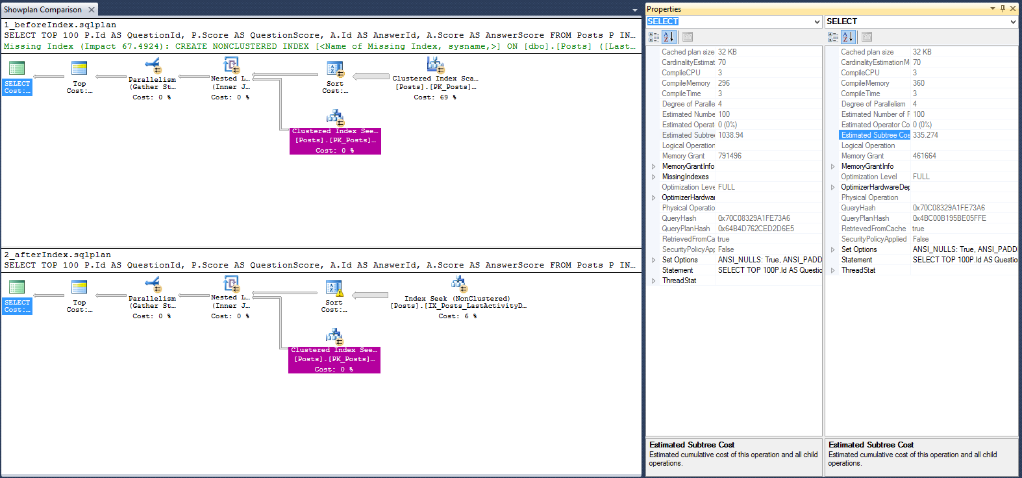Expand MissingIndexes in the left properties pane
Image resolution: width=1022 pixels, height=478 pixels.
(654, 177)
